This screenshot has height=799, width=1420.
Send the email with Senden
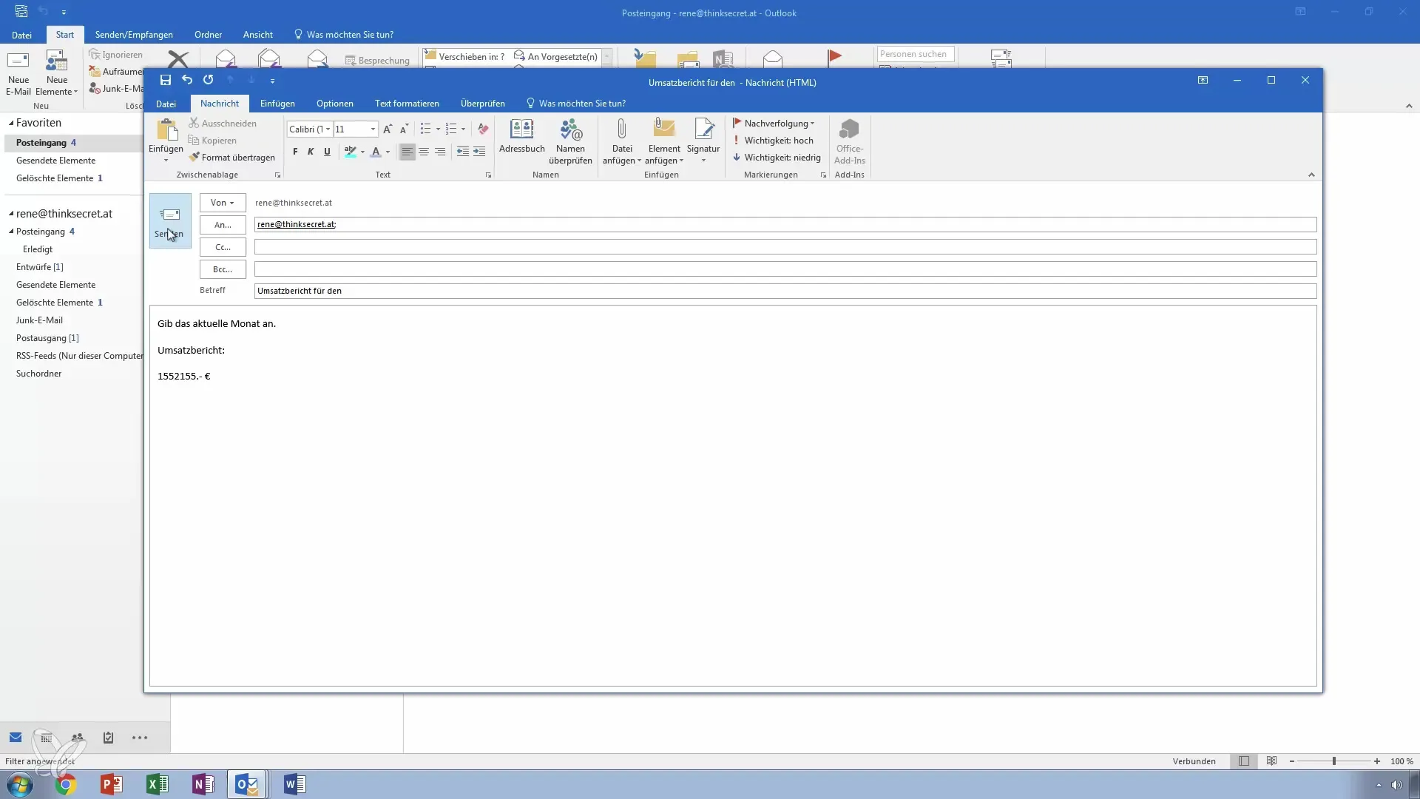pos(169,220)
